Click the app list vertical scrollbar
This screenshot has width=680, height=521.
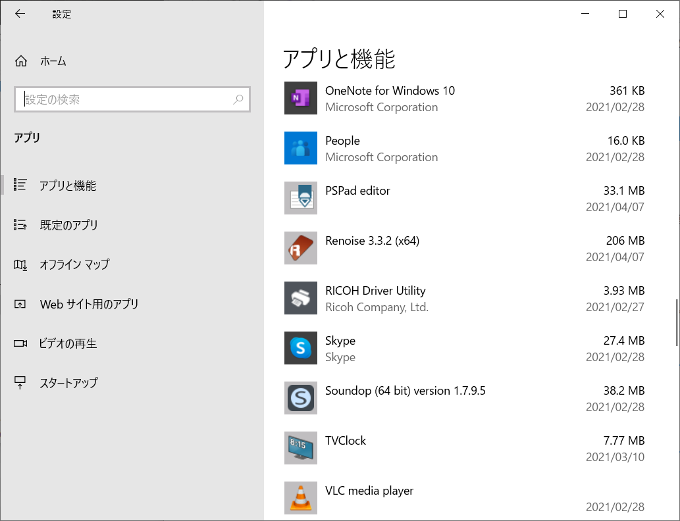click(x=677, y=322)
